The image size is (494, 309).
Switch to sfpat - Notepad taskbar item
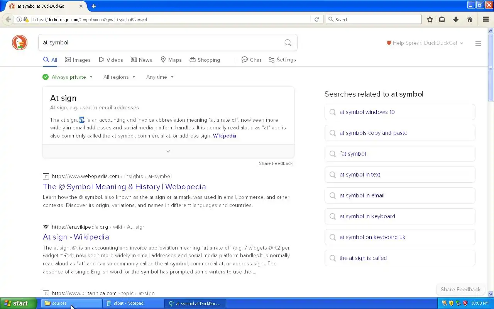(134, 303)
